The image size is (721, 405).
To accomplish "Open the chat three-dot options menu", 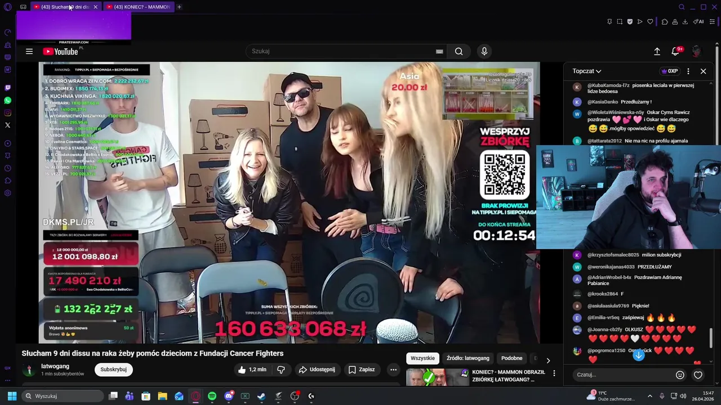I will point(688,71).
